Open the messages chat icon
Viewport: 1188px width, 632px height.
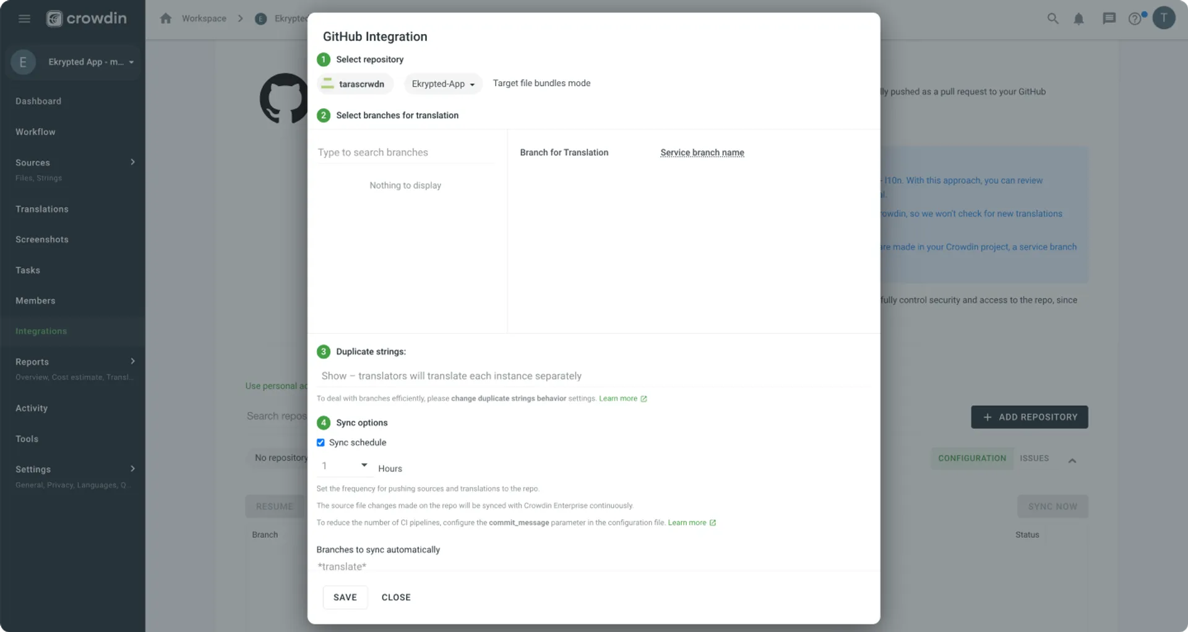coord(1109,19)
